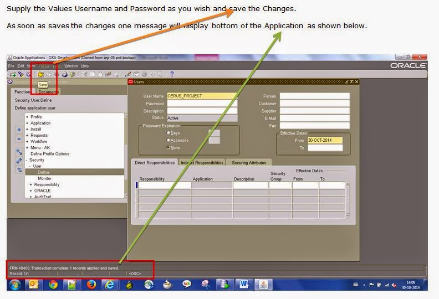
Task: Expand the Install tree node
Action: 27,129
